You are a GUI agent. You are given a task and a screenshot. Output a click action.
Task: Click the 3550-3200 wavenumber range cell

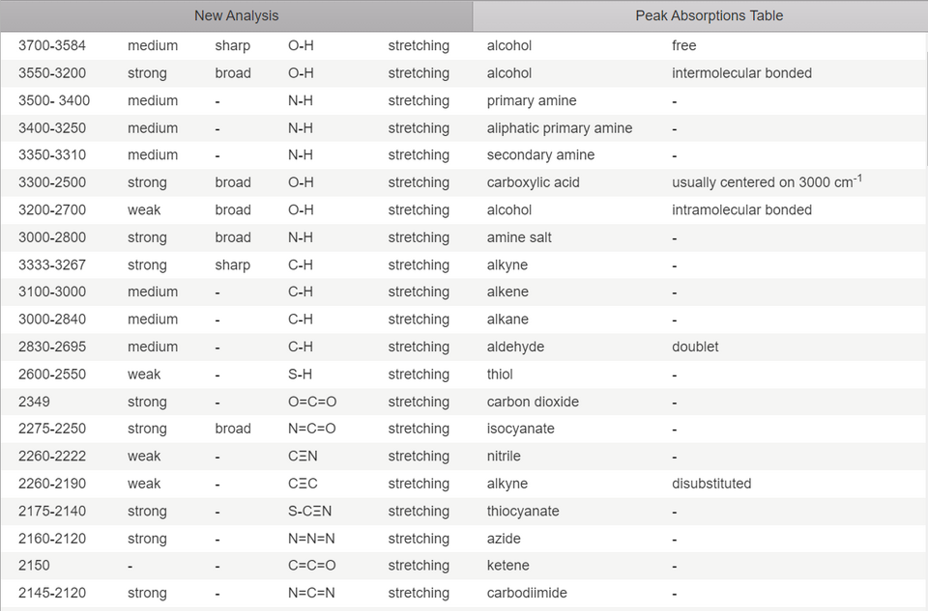click(52, 73)
